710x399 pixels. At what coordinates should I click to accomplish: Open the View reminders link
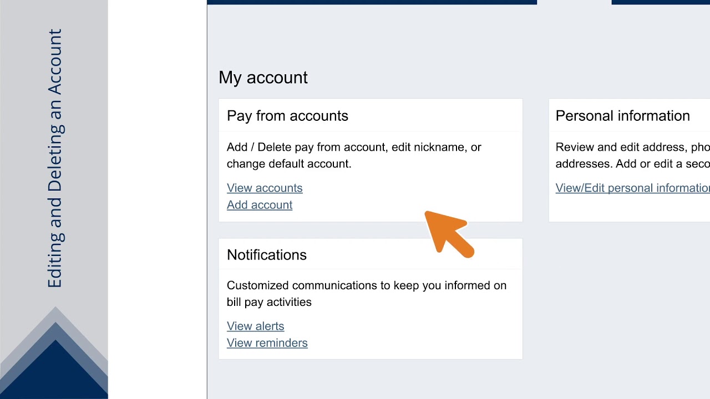267,342
